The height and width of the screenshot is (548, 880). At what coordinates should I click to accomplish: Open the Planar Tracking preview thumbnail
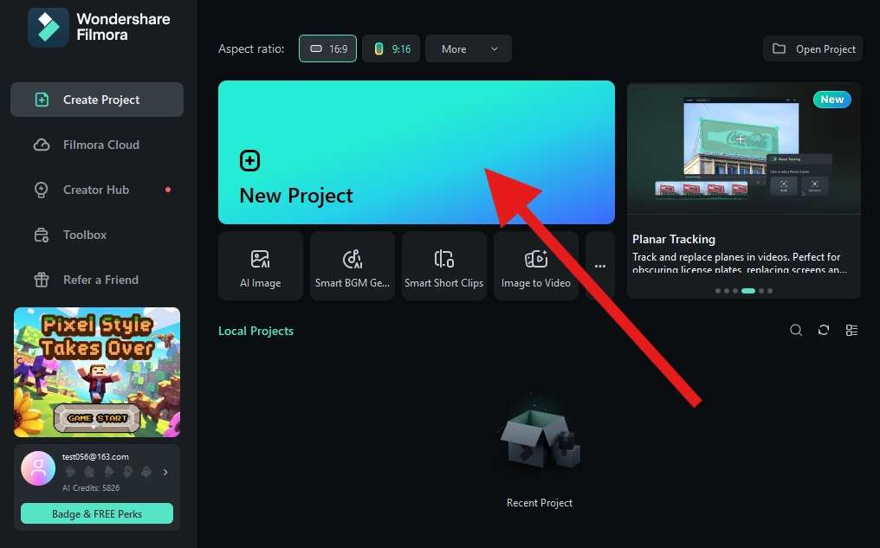(744, 149)
